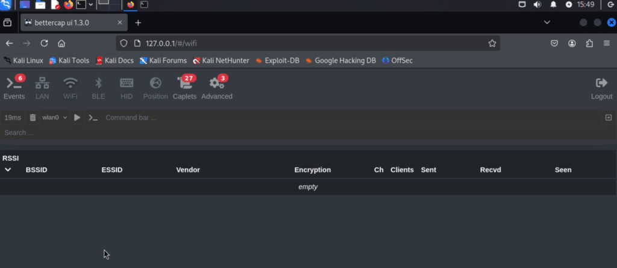Viewport: 617px width, 268px height.
Task: Start WiFi recon with the play button
Action: pyautogui.click(x=77, y=118)
